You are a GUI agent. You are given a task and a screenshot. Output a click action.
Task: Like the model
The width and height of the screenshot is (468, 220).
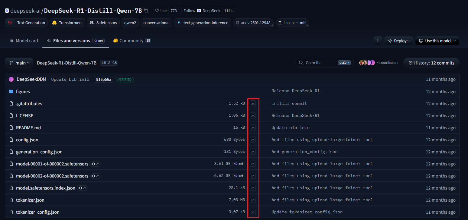161,11
